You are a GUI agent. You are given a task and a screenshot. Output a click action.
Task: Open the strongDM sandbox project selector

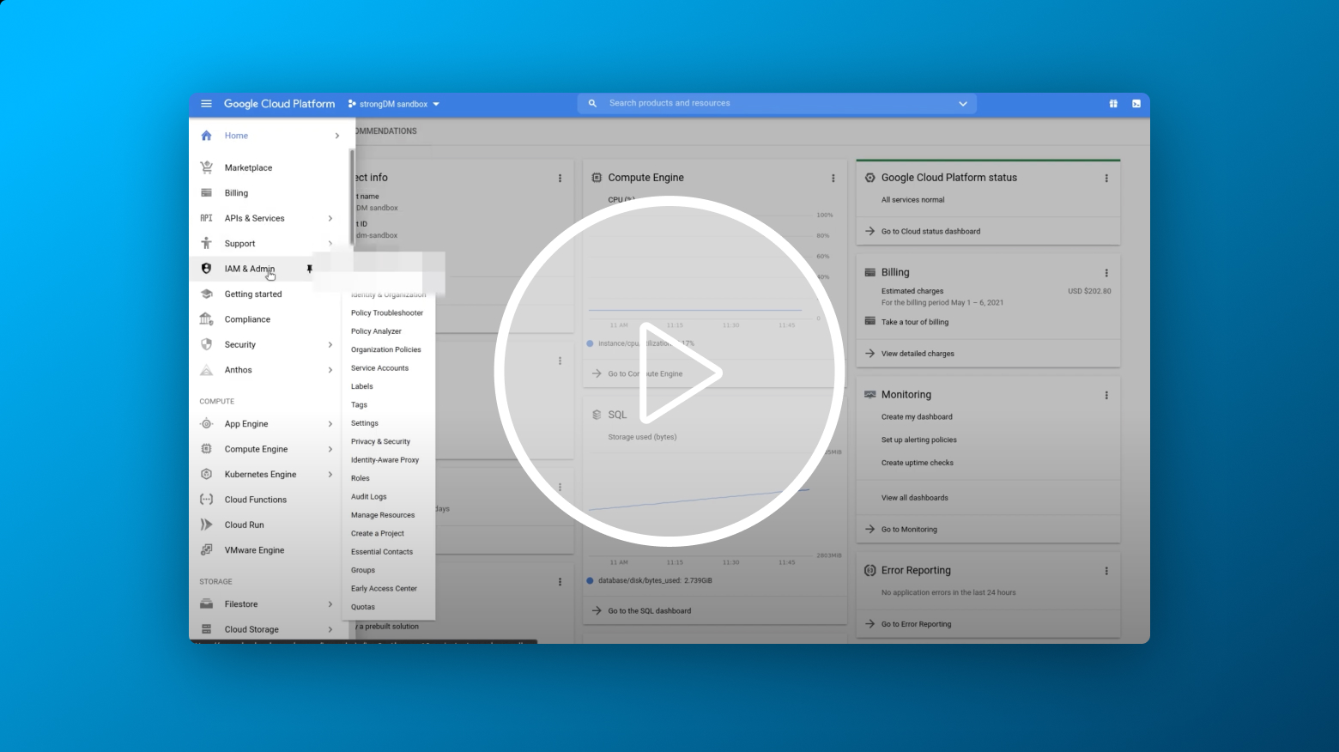click(394, 104)
